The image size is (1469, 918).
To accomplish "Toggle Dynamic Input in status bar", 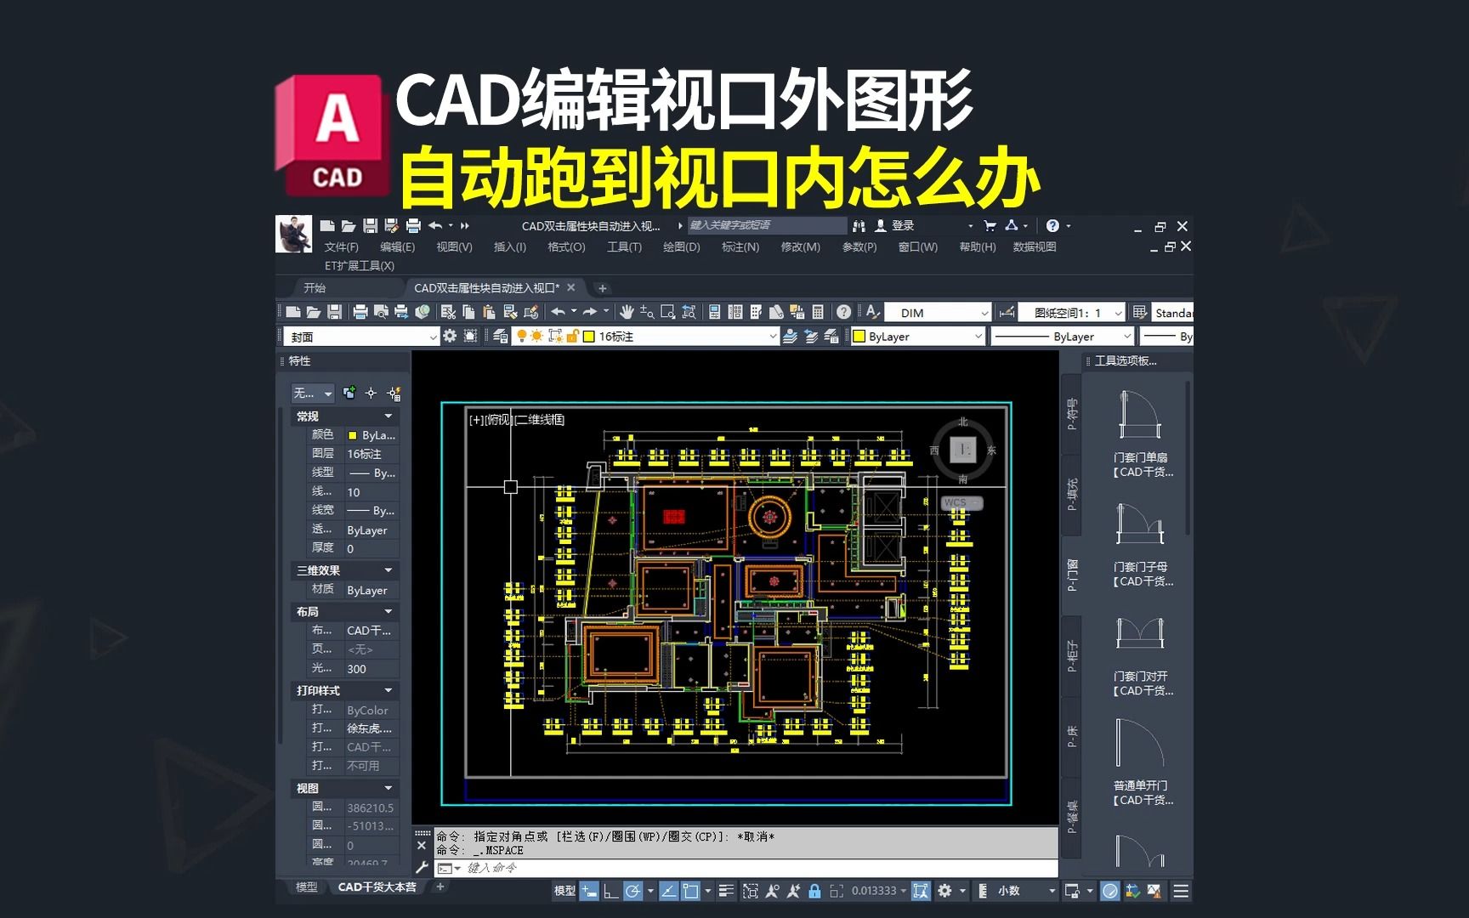I will point(588,891).
